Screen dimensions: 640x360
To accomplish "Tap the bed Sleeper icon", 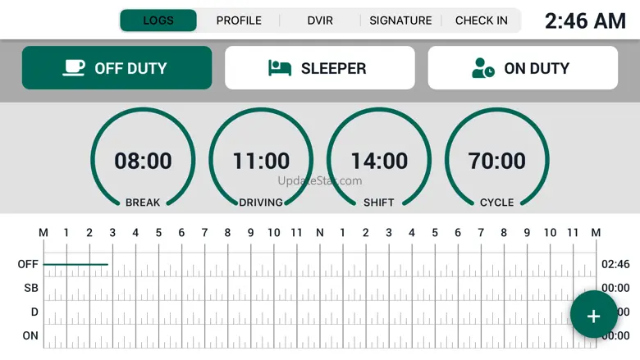I will tap(280, 68).
